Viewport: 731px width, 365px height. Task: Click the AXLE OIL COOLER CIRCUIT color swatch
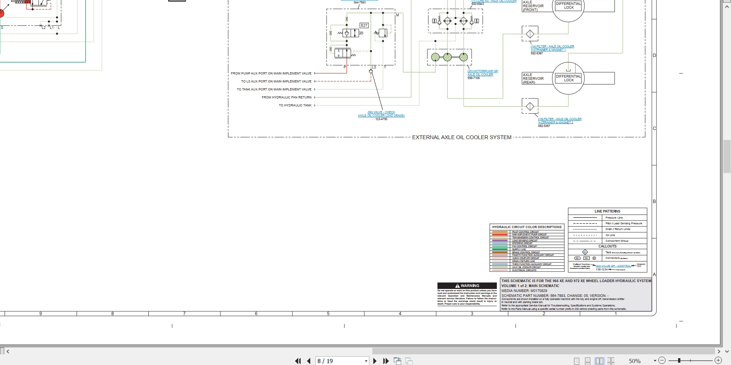[x=500, y=267]
